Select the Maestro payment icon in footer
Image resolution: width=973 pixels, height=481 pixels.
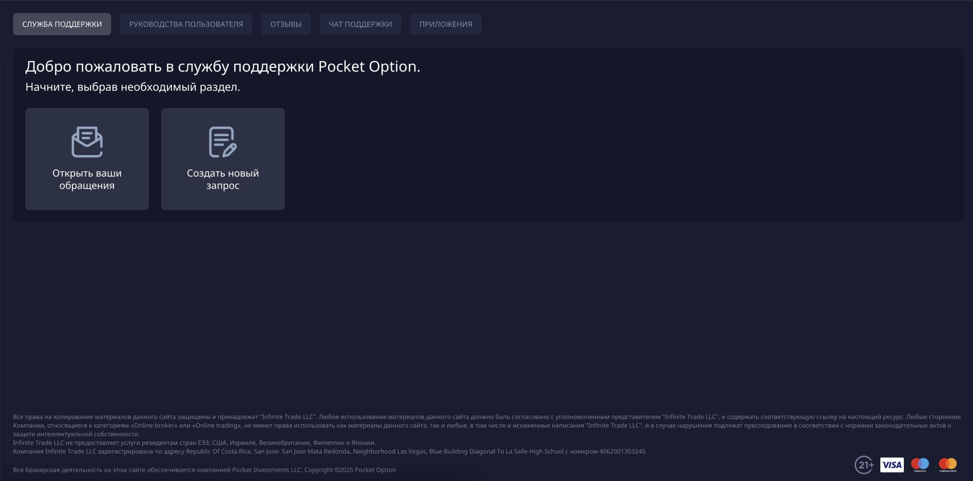point(920,465)
